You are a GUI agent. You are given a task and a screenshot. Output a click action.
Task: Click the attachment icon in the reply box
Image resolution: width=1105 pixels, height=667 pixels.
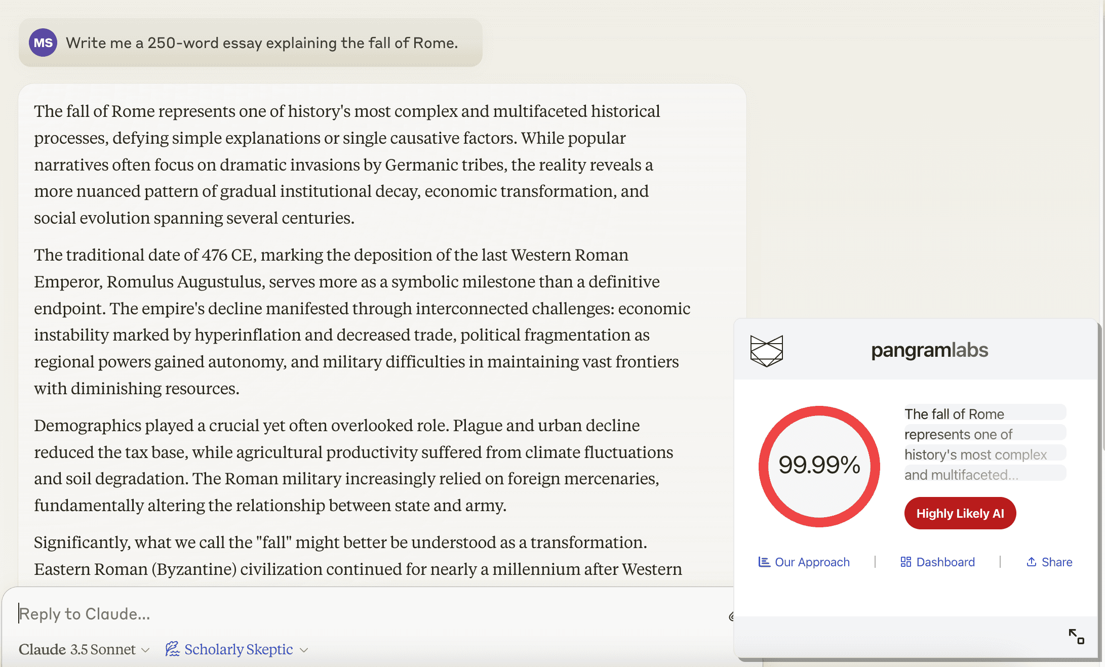click(731, 616)
